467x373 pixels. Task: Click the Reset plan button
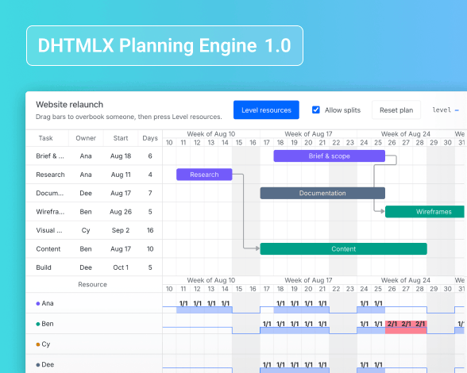(x=396, y=110)
